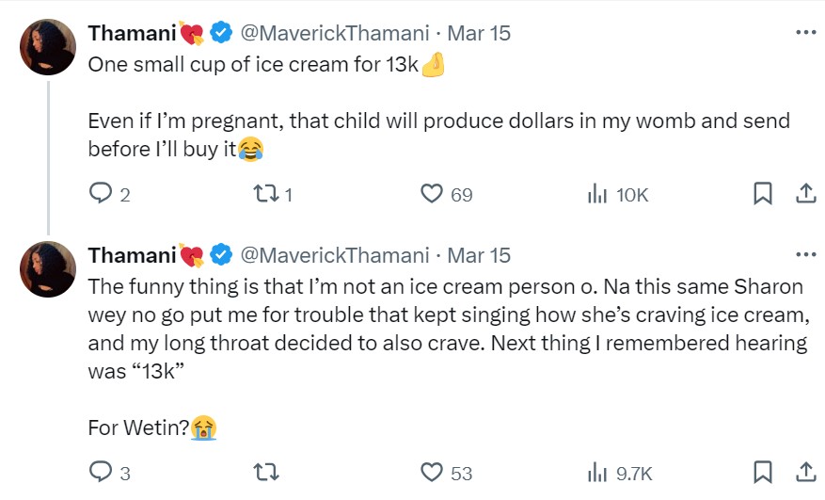Open more options on first tweet
825x500 pixels.
[805, 32]
